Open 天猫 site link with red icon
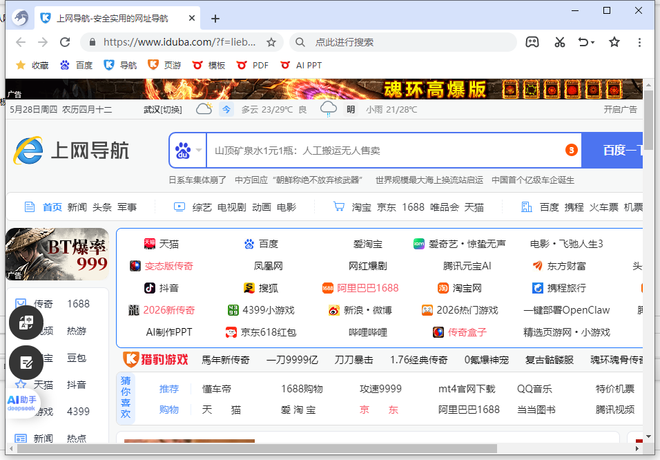 pos(162,244)
